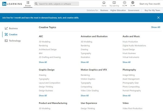Click the search magnifier icon
Image resolution: width=163 pixels, height=111 pixels.
coord(36,4)
